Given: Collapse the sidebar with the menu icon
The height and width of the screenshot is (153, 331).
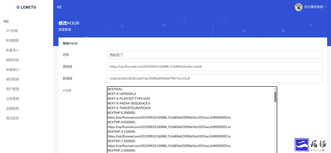Looking at the screenshot, I should coord(59,7).
